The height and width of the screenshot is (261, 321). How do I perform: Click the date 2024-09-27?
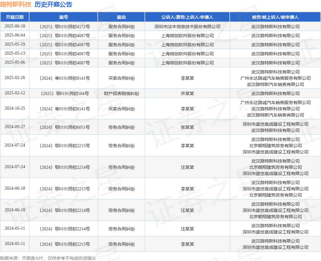click(15, 127)
